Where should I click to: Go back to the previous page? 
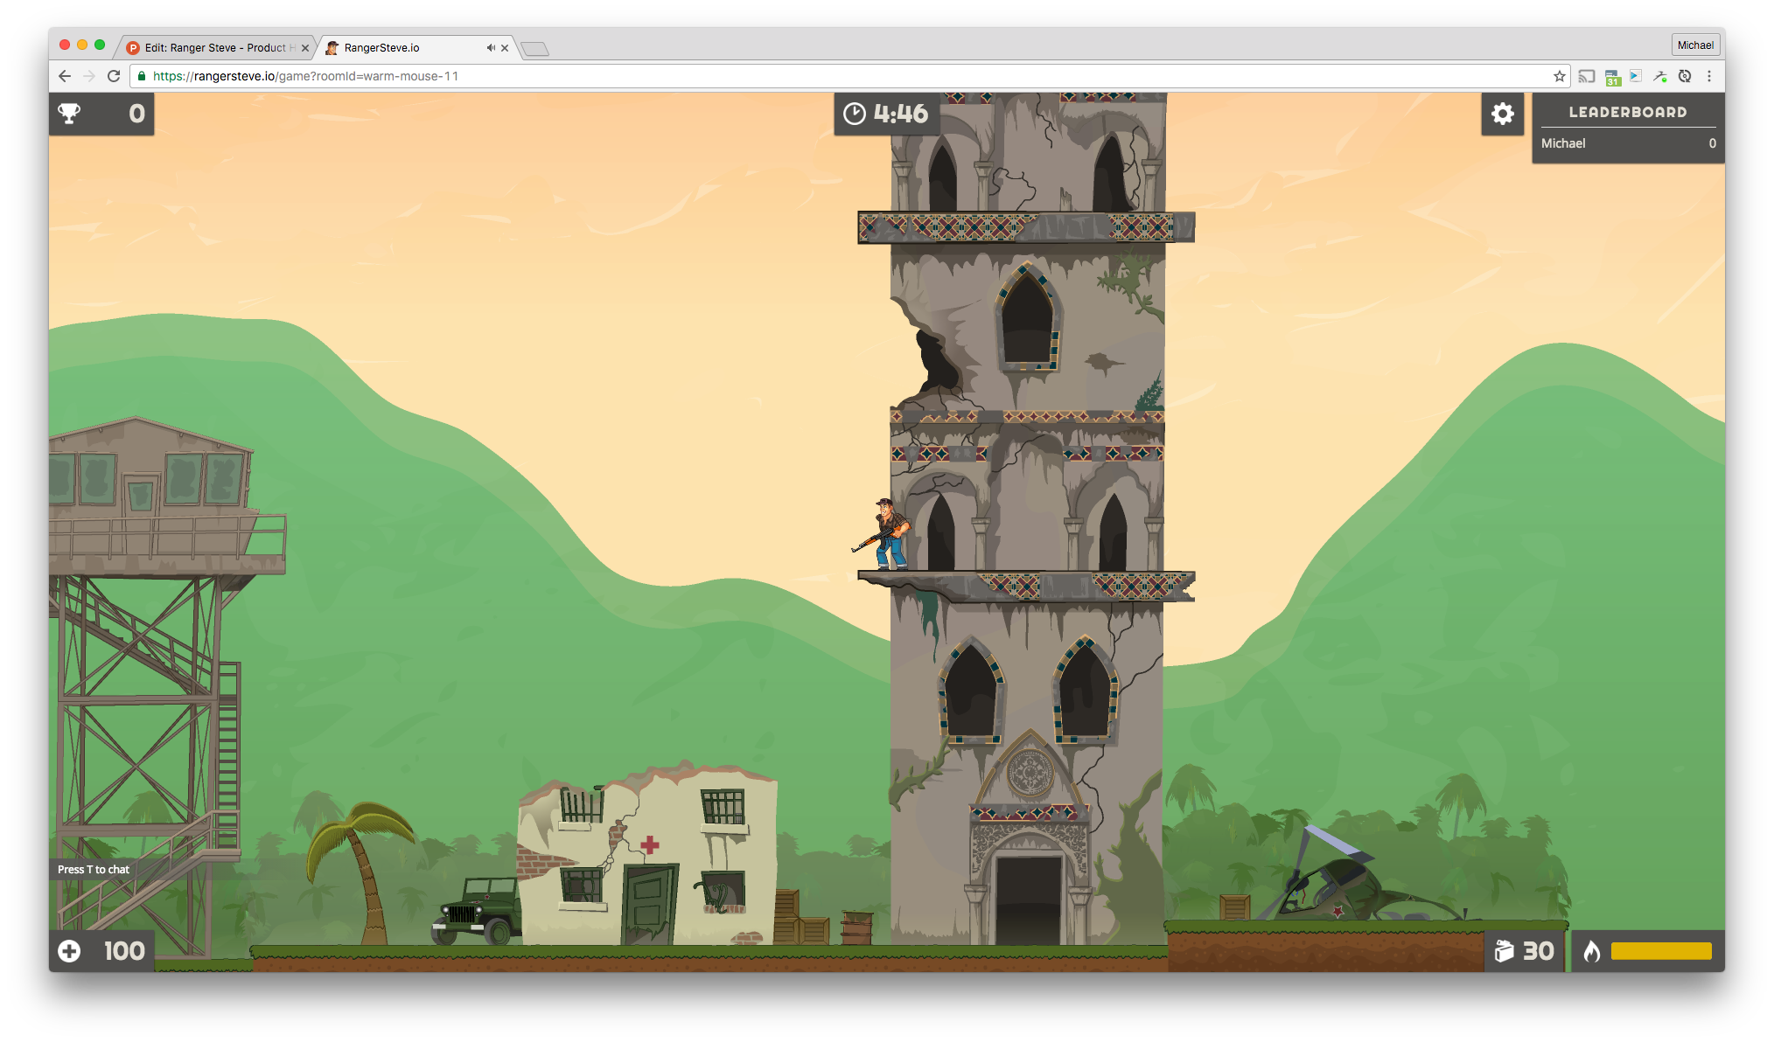point(65,76)
